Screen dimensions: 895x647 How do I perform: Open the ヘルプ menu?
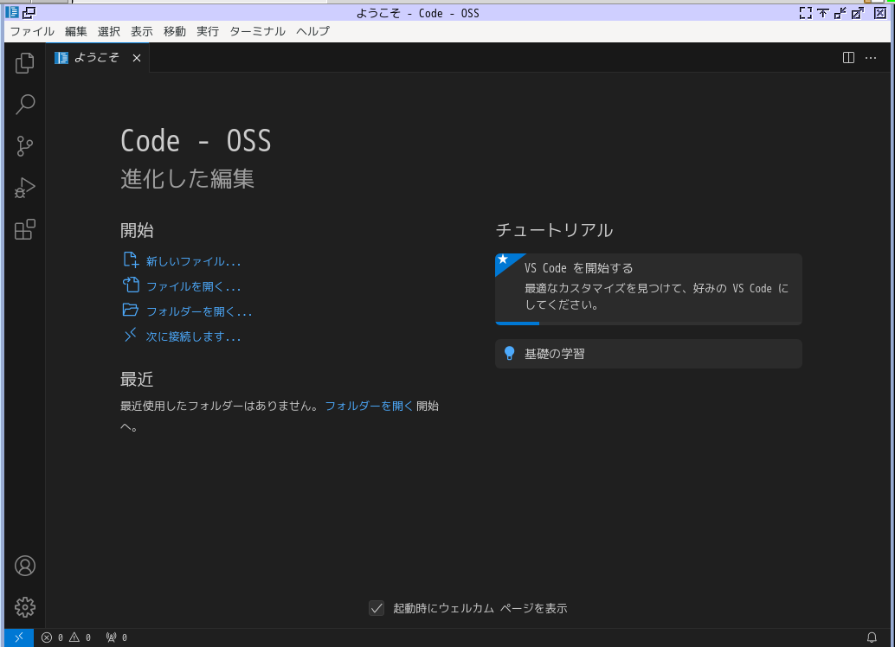312,31
